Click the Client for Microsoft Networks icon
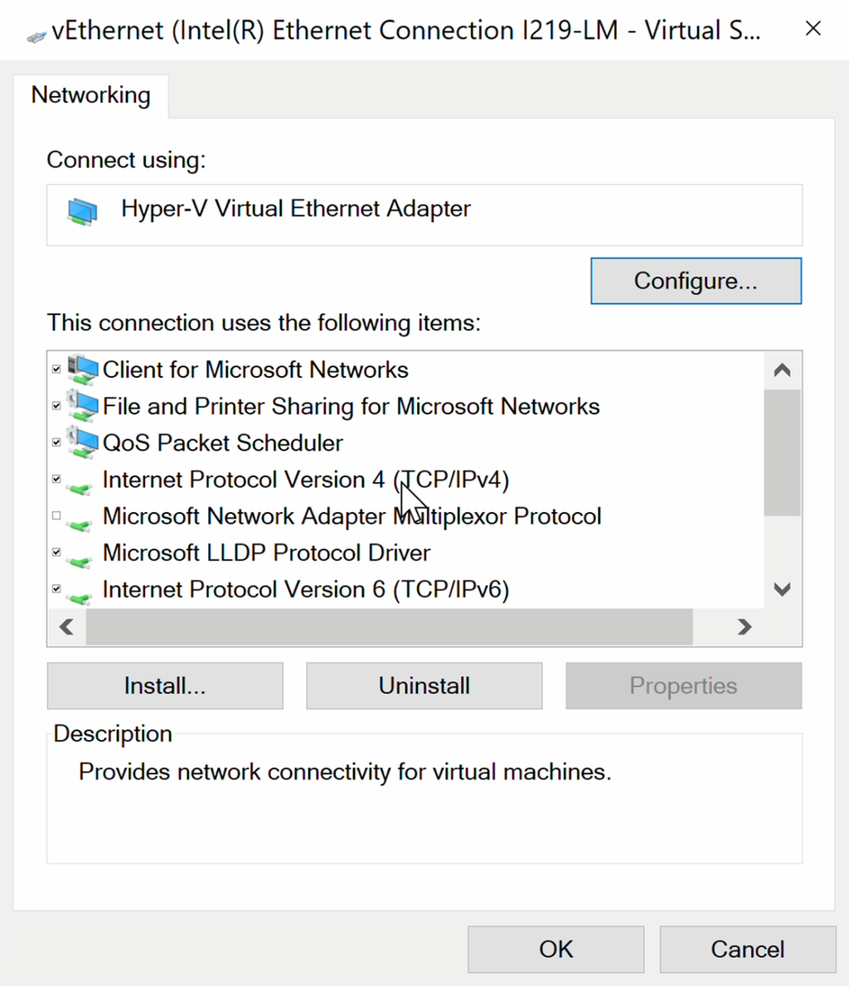Viewport: 849px width, 986px height. click(x=83, y=370)
